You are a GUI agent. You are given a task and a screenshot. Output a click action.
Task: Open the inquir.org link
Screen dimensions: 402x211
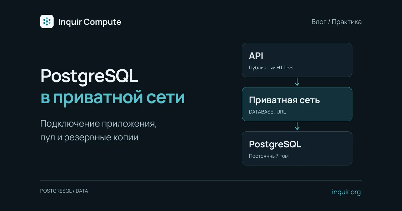point(346,192)
